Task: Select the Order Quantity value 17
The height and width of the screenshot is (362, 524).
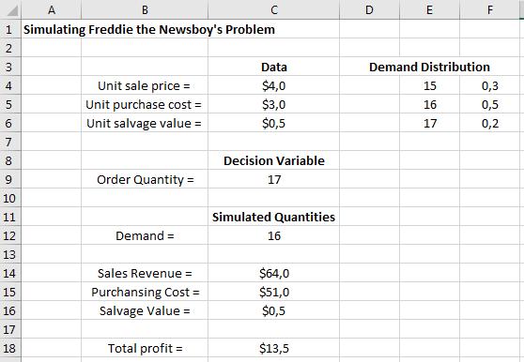Action: click(x=273, y=179)
